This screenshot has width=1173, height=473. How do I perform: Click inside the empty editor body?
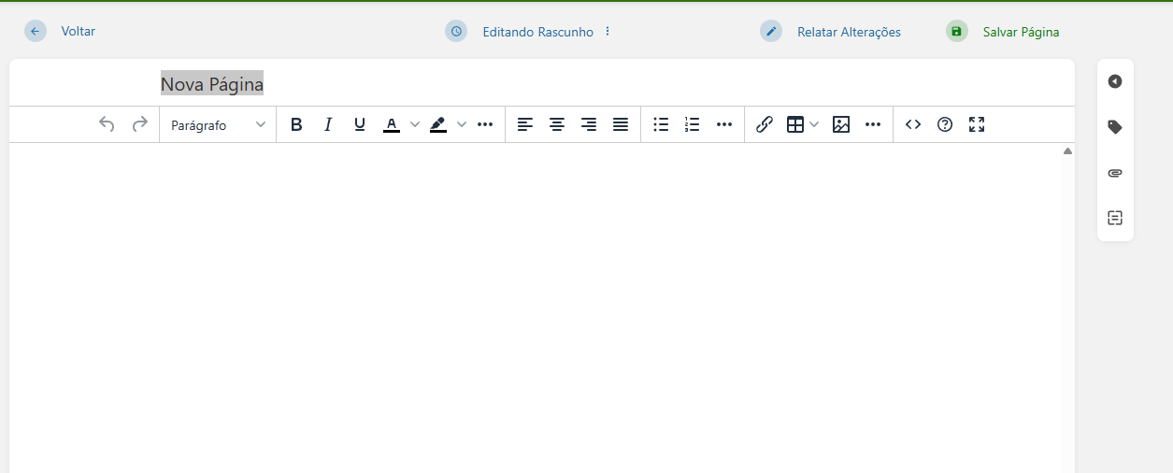click(x=535, y=308)
